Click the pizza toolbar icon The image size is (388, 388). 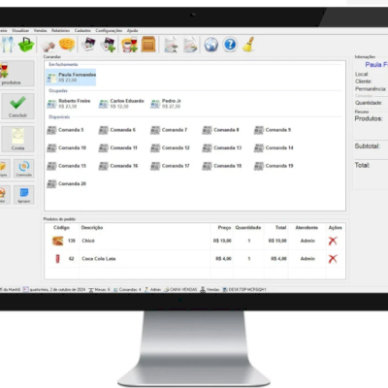67,45
